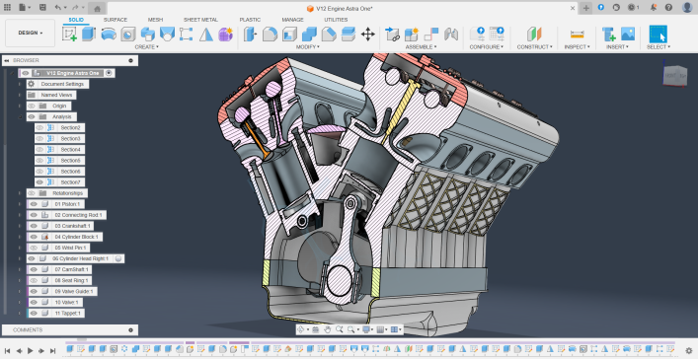Collapse the Browser panel with double arrow

7,60
